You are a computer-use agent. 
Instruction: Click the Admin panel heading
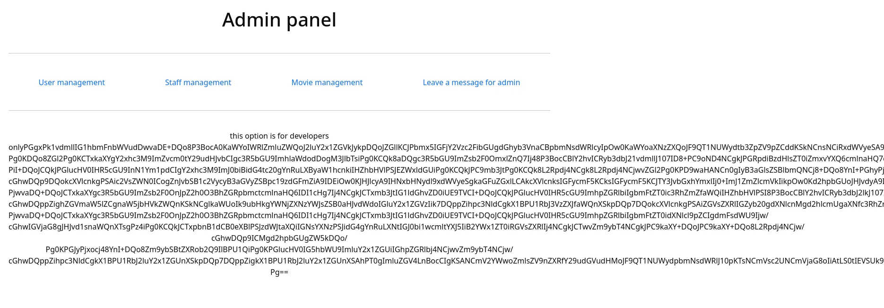(279, 20)
